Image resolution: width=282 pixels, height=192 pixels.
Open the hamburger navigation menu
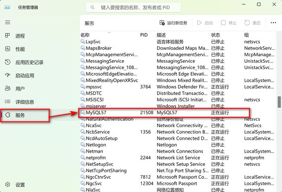[x=7, y=22]
